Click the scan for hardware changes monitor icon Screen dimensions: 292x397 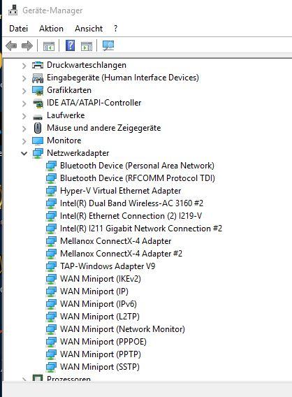(x=108, y=46)
